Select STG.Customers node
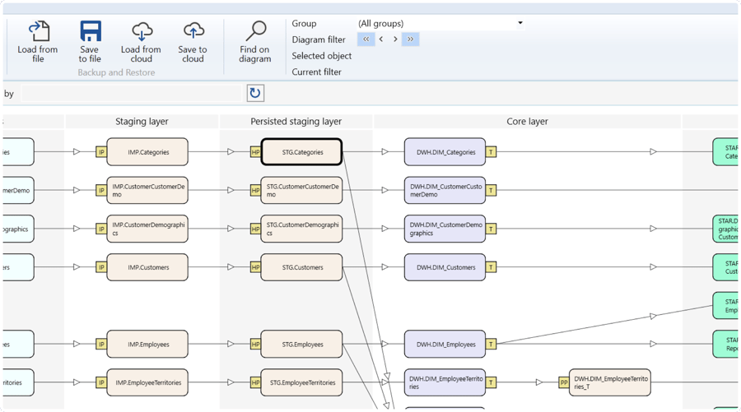 (x=301, y=267)
